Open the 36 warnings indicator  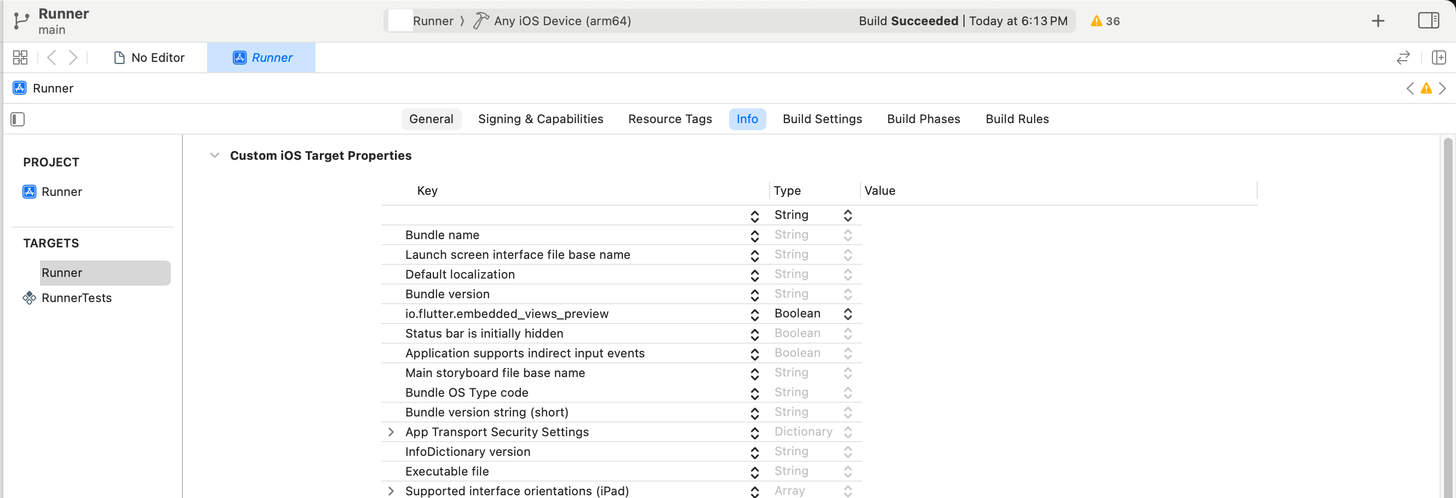[x=1105, y=21]
